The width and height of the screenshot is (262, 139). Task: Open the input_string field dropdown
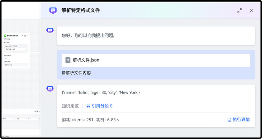(x=16, y=49)
